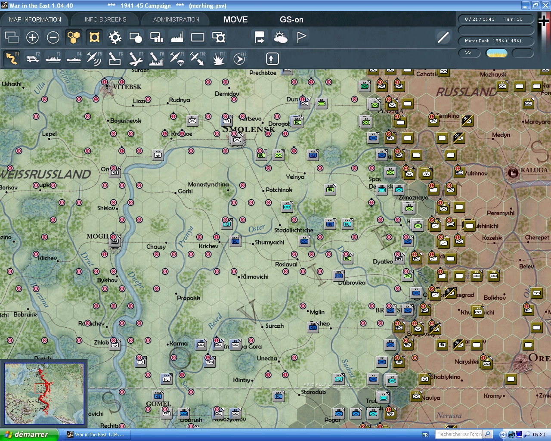Click the box showing 55

469,53
